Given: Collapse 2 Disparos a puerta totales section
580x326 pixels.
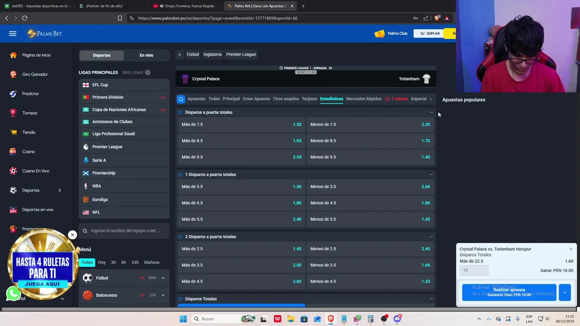Looking at the screenshot, I should click(431, 237).
